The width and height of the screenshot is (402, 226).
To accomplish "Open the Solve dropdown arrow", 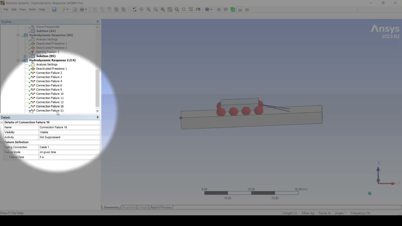I will pos(67,9).
